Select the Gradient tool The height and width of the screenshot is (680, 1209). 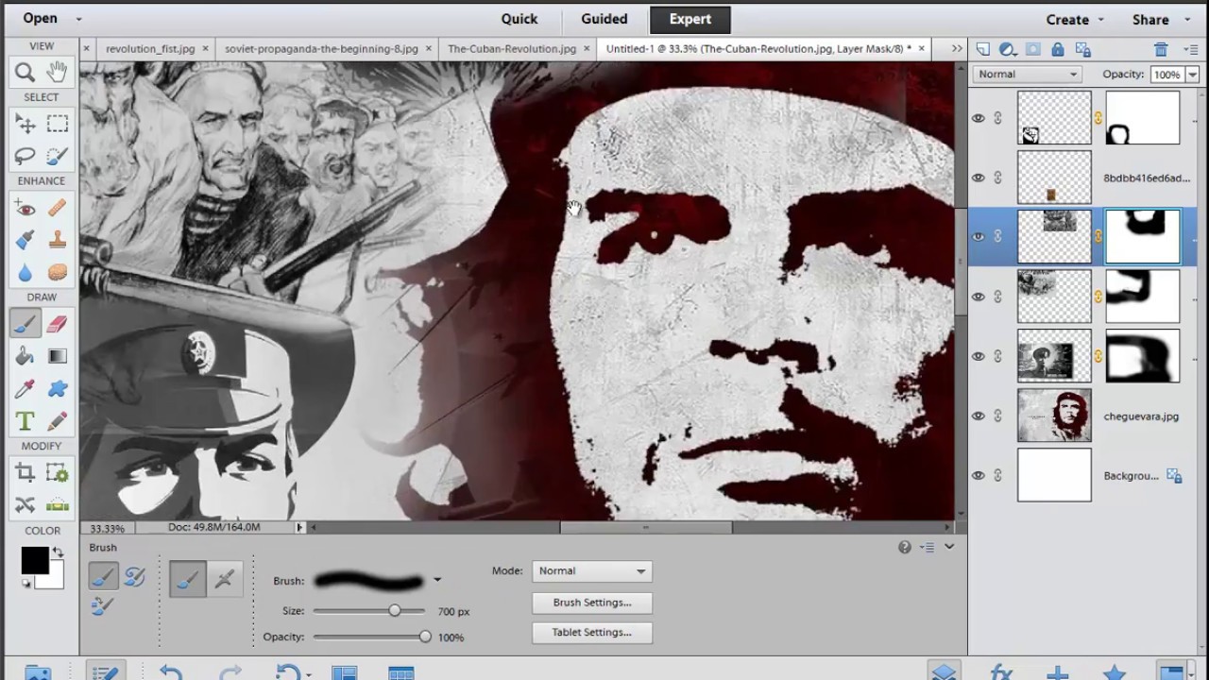(58, 356)
